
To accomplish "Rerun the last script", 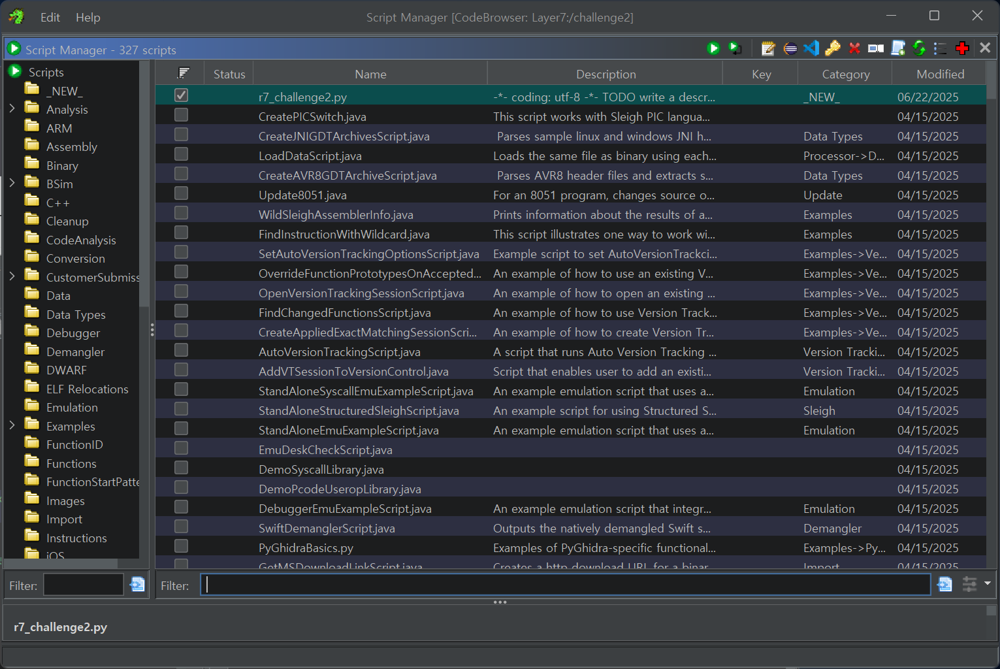I will click(735, 48).
